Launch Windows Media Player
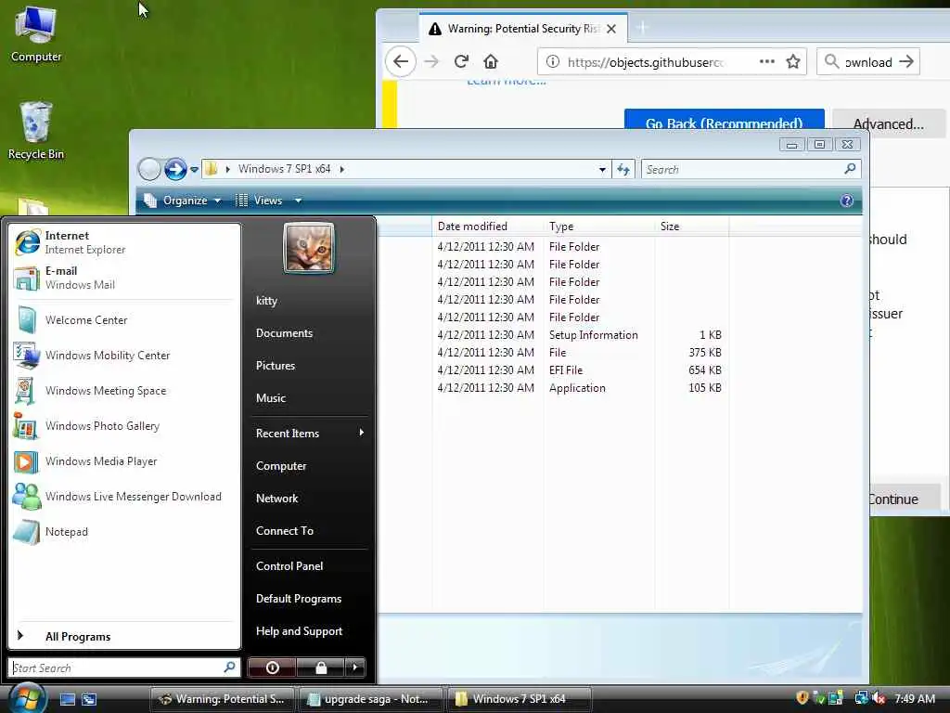The width and height of the screenshot is (950, 713). point(124,461)
